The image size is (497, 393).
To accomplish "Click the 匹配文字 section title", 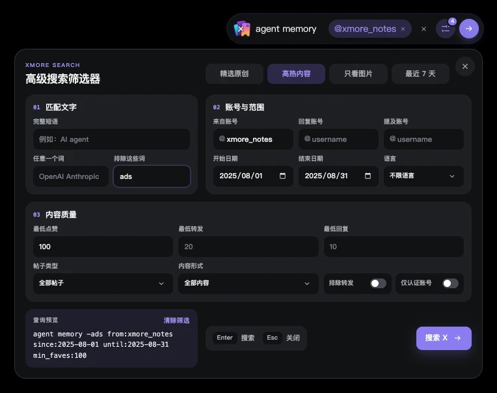I will coord(61,107).
